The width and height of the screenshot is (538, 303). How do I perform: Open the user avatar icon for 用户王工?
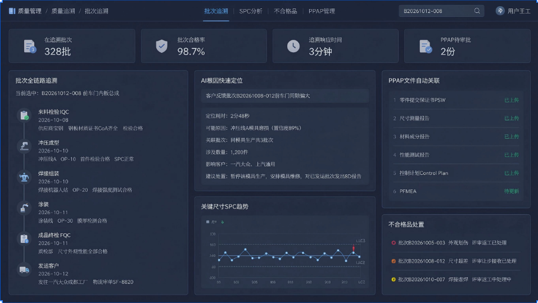pyautogui.click(x=500, y=11)
